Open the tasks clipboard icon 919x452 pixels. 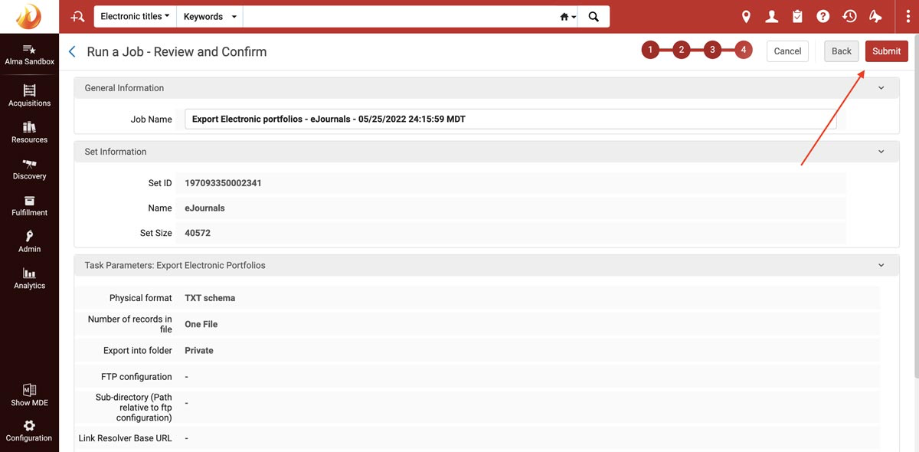pos(797,16)
